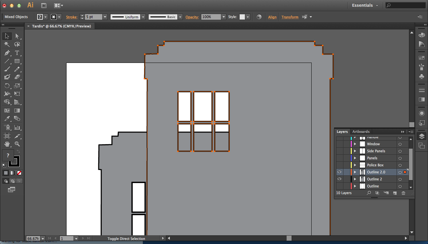The width and height of the screenshot is (428, 244).
Task: Select the Artboard tool
Action: pyautogui.click(x=7, y=136)
